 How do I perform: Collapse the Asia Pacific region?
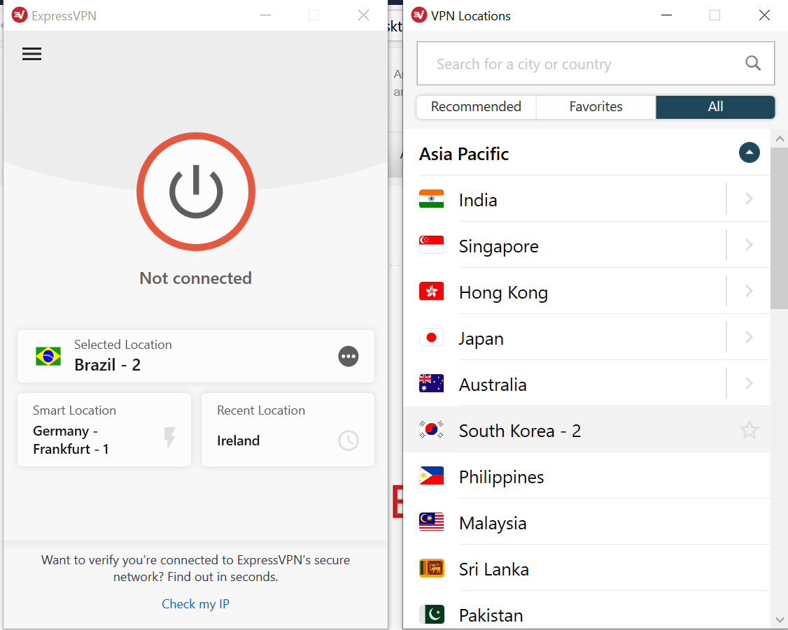pos(750,152)
